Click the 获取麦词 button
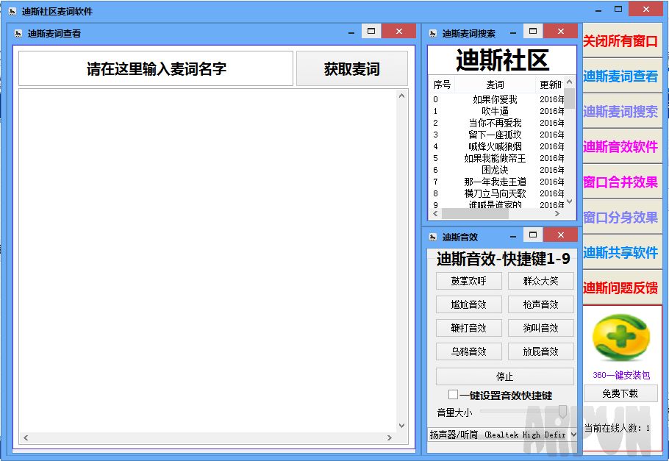The width and height of the screenshot is (669, 461). (x=352, y=68)
